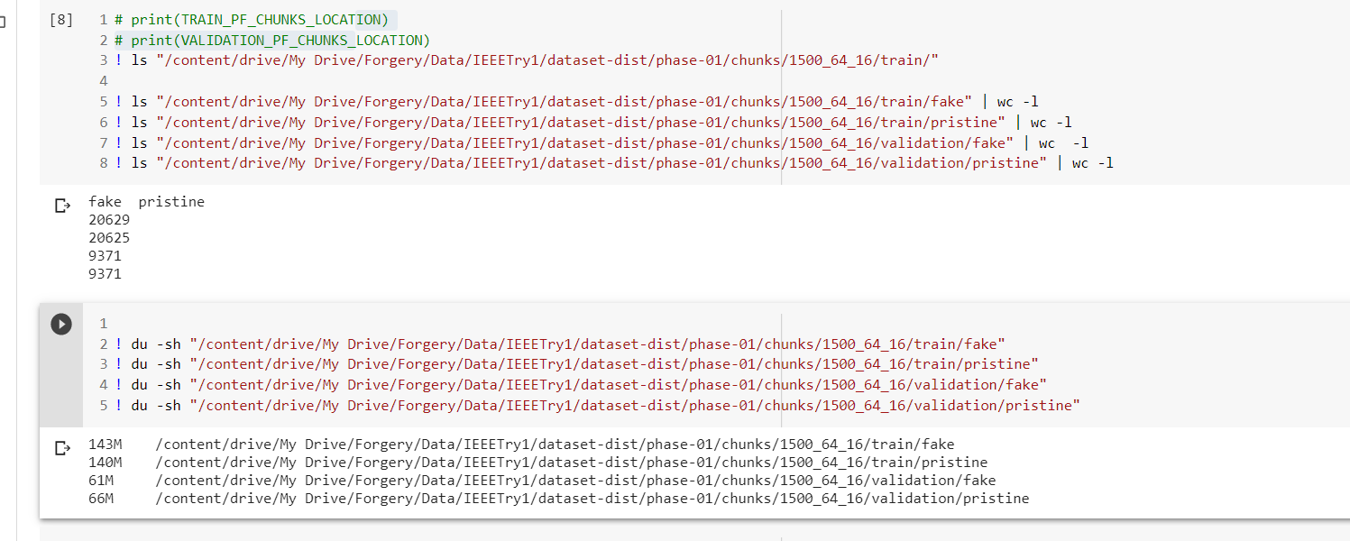Screen dimensions: 1350x541
Task: Select 66M size output row
Action: click(x=558, y=499)
